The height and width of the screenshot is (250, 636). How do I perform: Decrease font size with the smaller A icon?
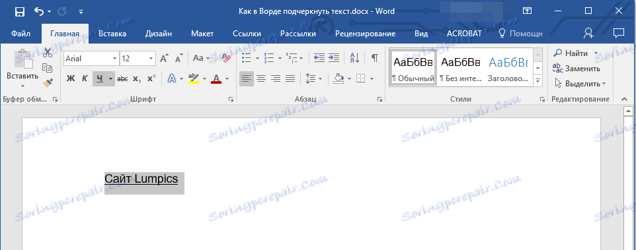click(179, 59)
